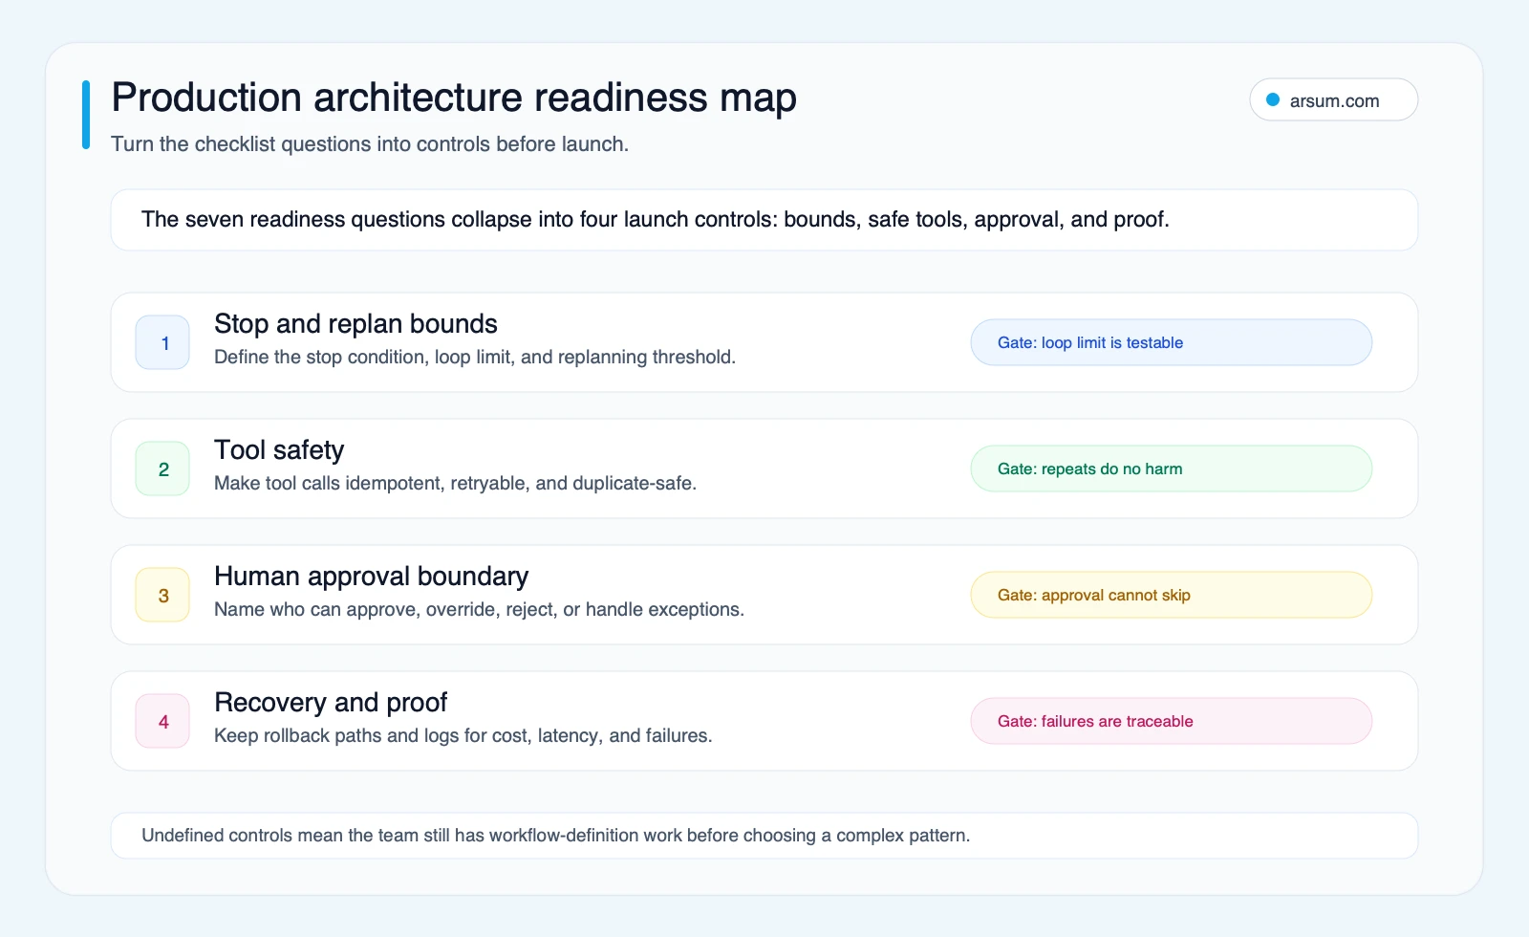Click 'Make tool calls idempotent, retryable' description

pyautogui.click(x=455, y=483)
